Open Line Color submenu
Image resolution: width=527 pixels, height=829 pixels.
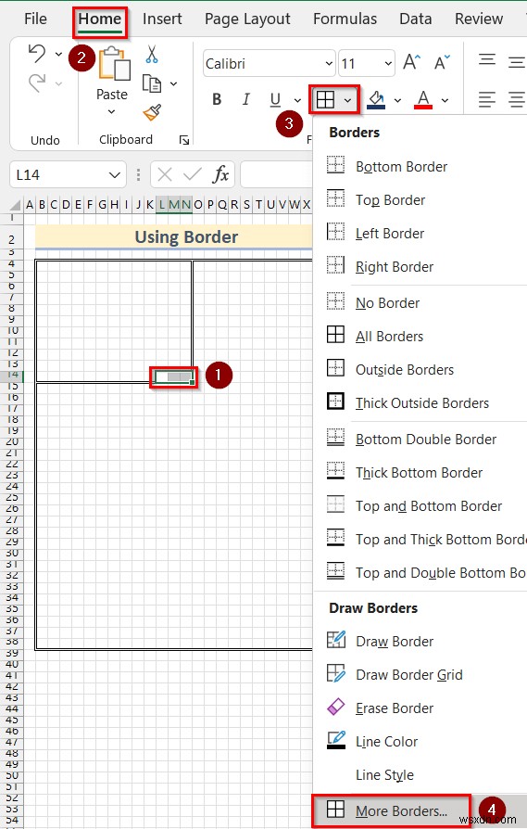pos(420,741)
